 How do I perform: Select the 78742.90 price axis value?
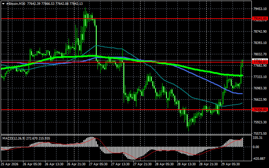pyautogui.click(x=260, y=32)
